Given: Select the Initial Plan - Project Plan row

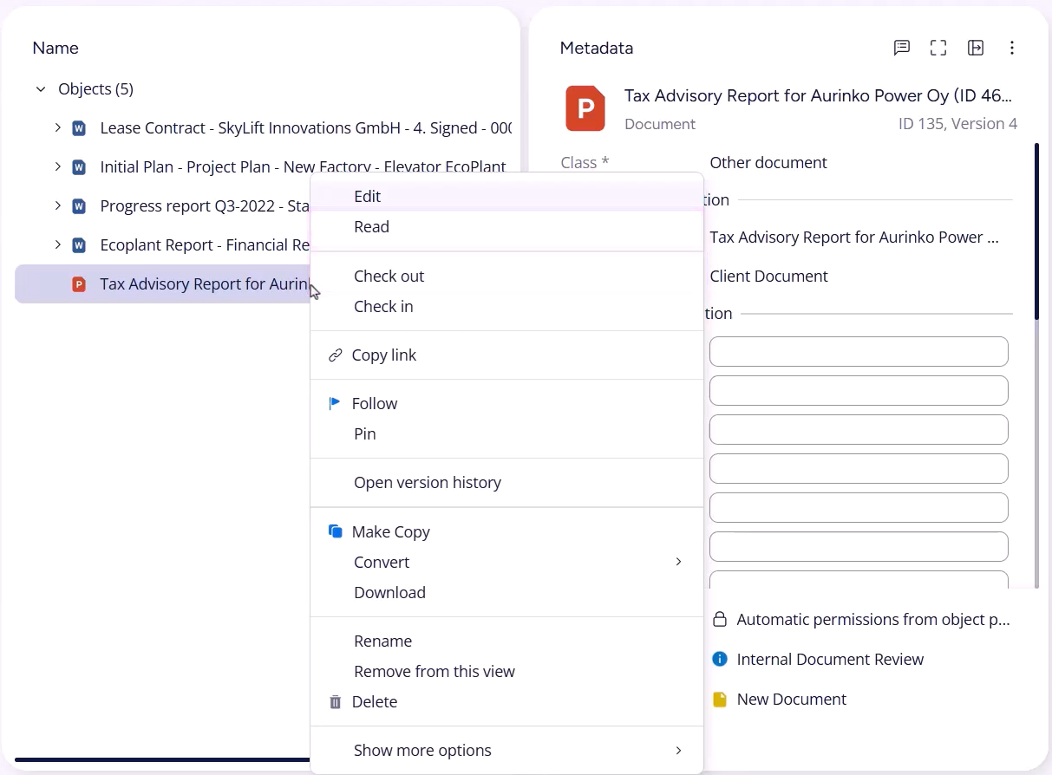Looking at the screenshot, I should (x=264, y=167).
